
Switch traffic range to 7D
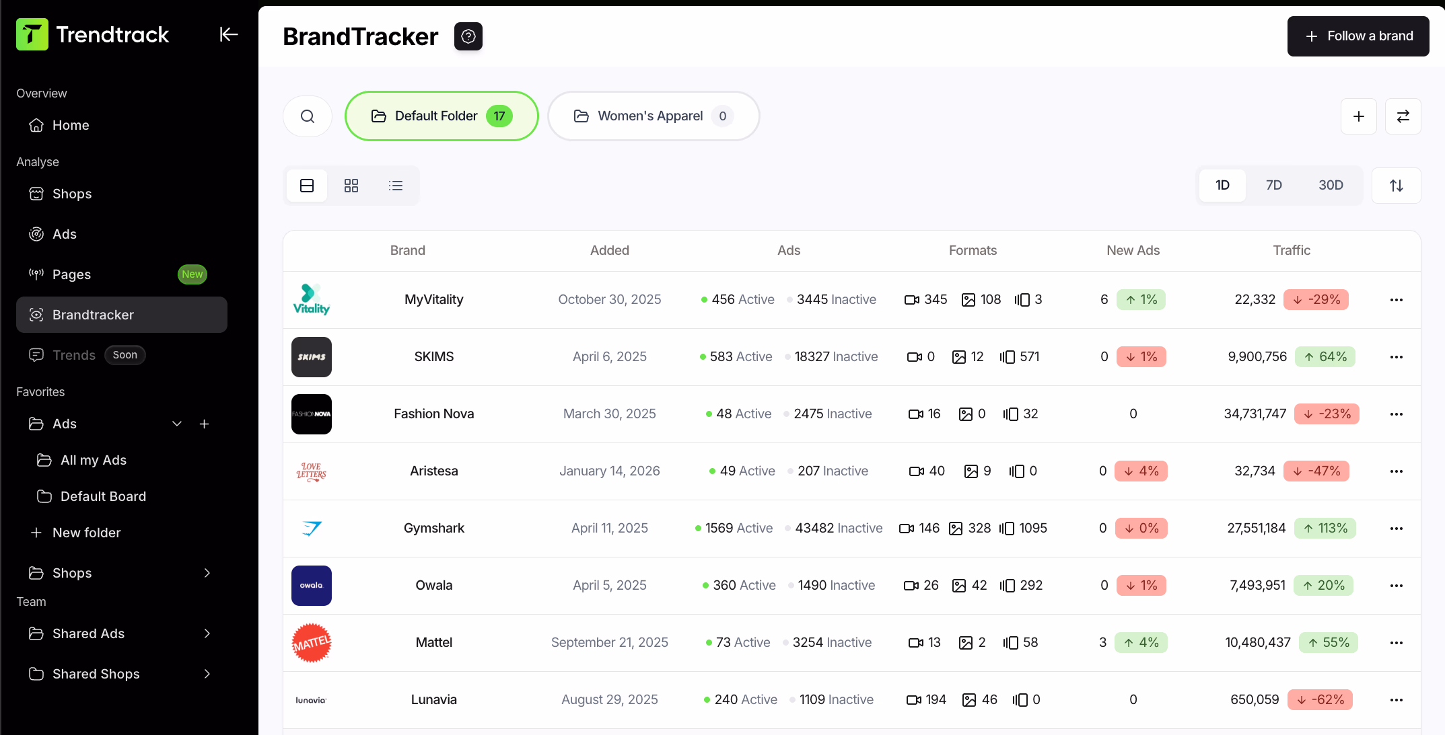1273,185
